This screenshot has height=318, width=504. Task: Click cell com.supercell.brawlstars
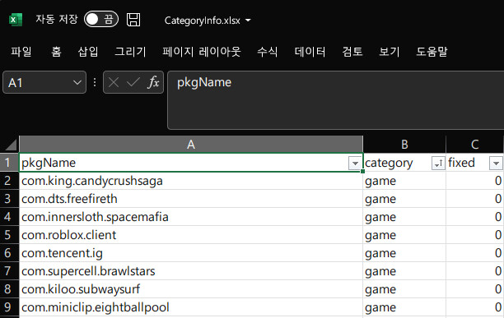(191, 271)
